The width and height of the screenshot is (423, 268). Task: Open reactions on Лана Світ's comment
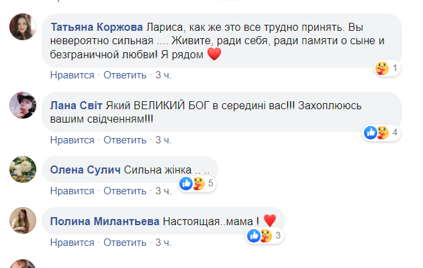tap(381, 132)
